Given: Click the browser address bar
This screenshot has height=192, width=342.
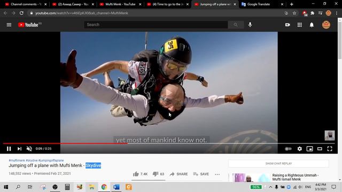Looking at the screenshot, I should (x=157, y=13).
